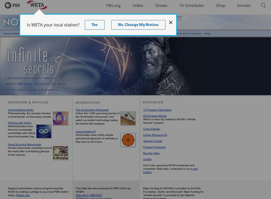Image resolution: width=271 pixels, height=199 pixels.
Task: Close the local station popup
Action: (x=171, y=22)
